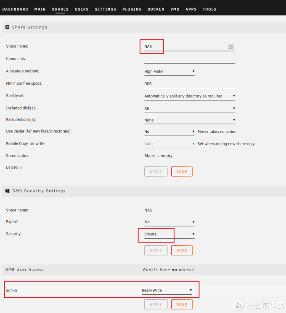The height and width of the screenshot is (313, 286).
Task: Click the Allocation method label
Action: click(23, 71)
